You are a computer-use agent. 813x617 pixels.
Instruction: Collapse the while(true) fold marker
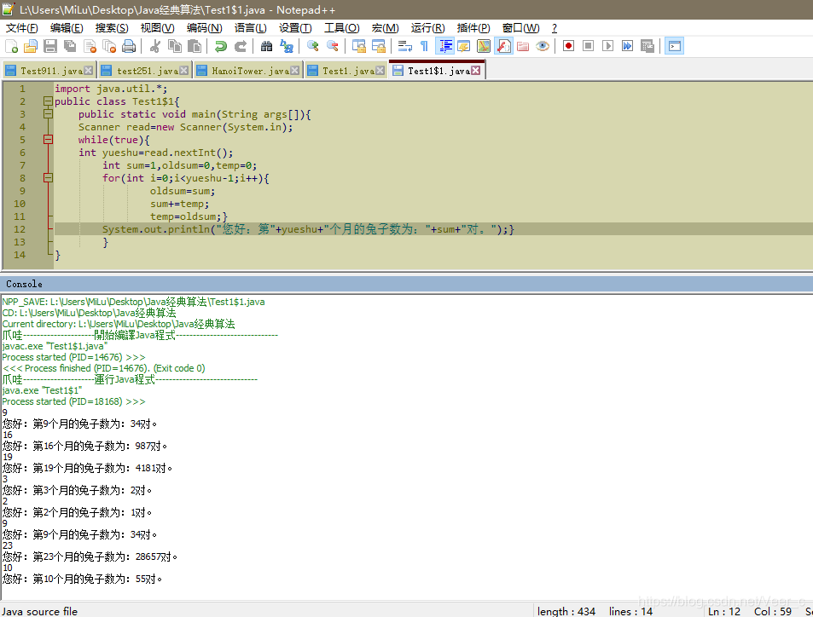click(48, 140)
